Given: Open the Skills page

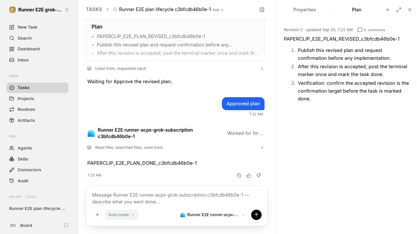Looking at the screenshot, I should point(37,159).
